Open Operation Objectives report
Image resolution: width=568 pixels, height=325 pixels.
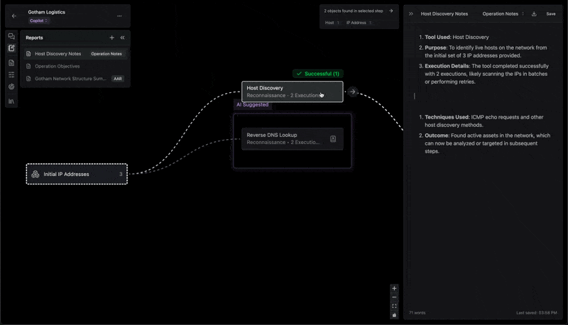(57, 66)
